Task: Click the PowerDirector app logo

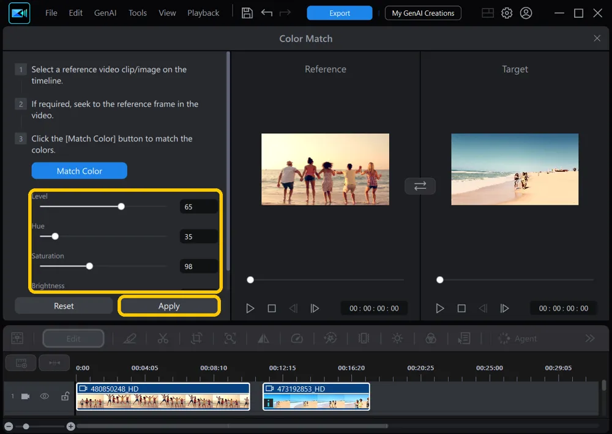Action: click(19, 13)
